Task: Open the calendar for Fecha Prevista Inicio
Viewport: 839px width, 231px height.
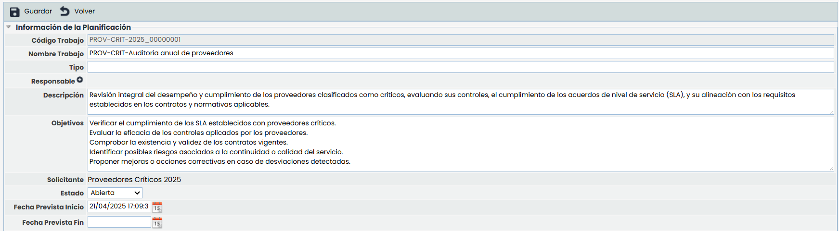Action: coord(157,207)
